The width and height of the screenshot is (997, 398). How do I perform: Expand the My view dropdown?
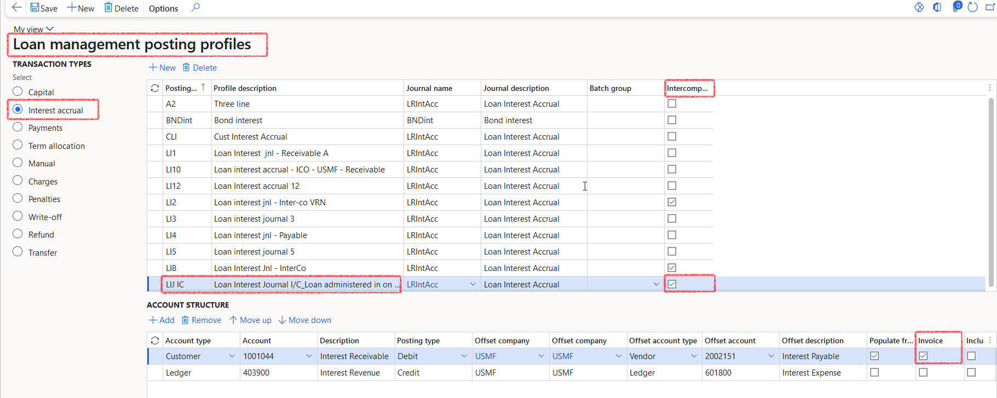click(x=33, y=29)
